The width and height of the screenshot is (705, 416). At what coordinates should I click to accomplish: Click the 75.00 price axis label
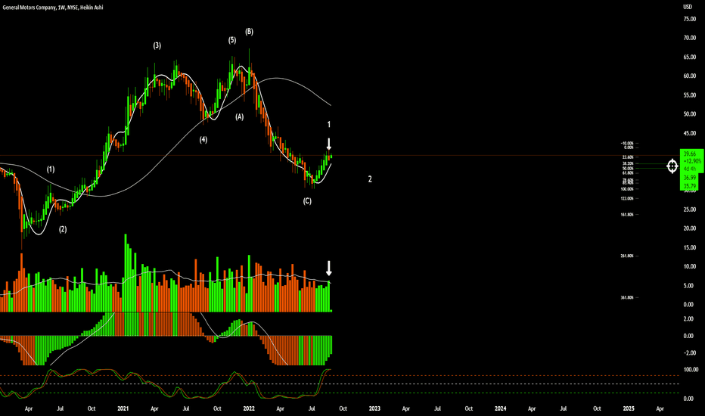[x=690, y=19]
